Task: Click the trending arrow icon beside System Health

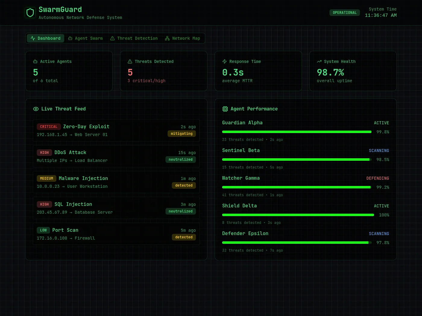Action: pos(319,61)
